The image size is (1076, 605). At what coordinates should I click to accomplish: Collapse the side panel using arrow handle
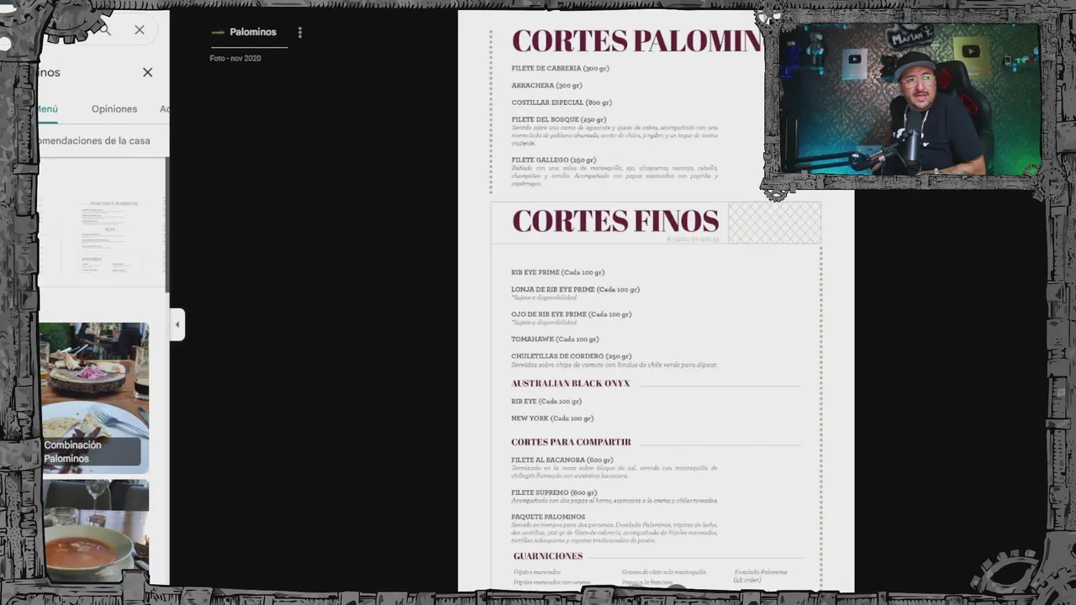pos(177,324)
